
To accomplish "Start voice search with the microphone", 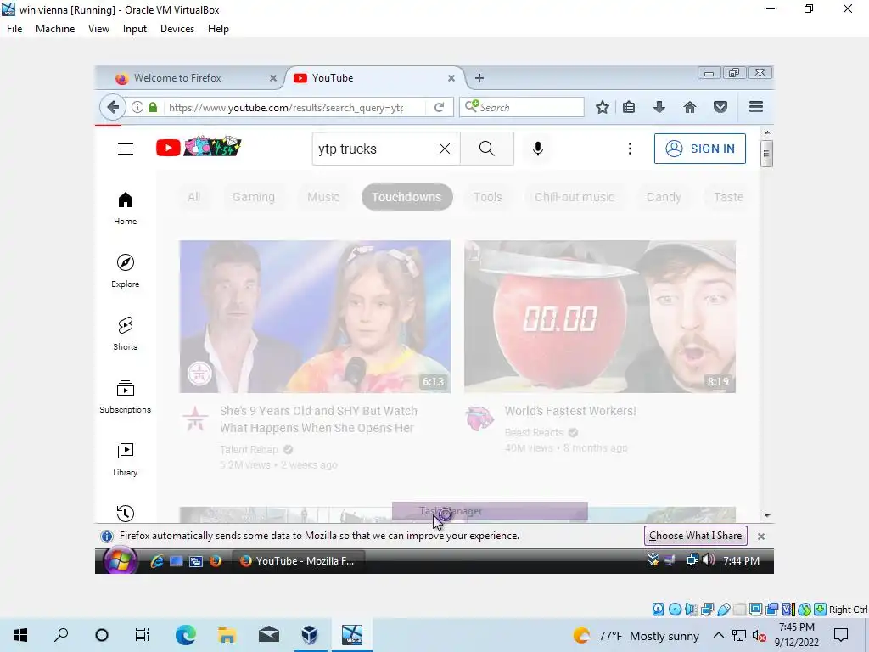I will [x=537, y=149].
